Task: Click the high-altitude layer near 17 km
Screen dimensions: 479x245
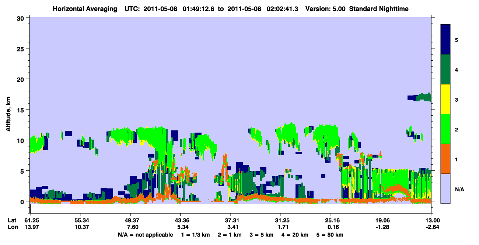Action: pos(419,97)
